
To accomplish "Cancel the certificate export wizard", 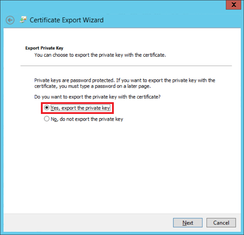I will tap(221, 223).
